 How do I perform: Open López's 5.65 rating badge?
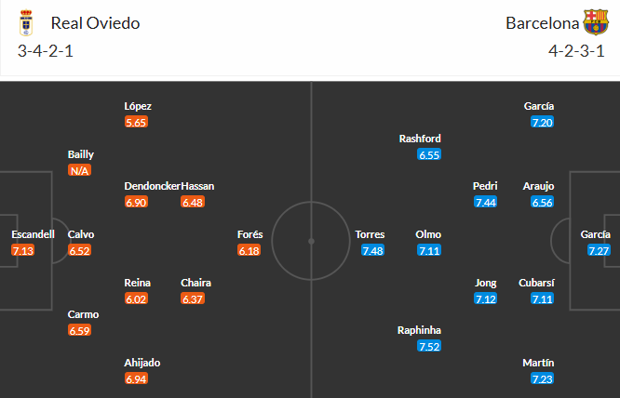(136, 122)
